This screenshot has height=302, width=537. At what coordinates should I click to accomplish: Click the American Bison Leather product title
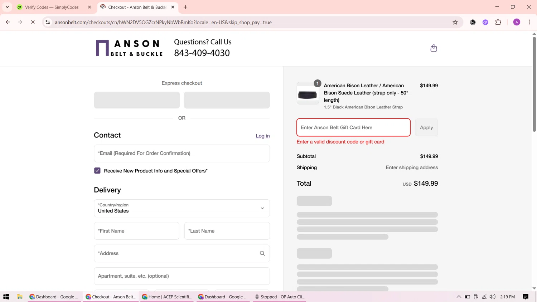point(366,93)
